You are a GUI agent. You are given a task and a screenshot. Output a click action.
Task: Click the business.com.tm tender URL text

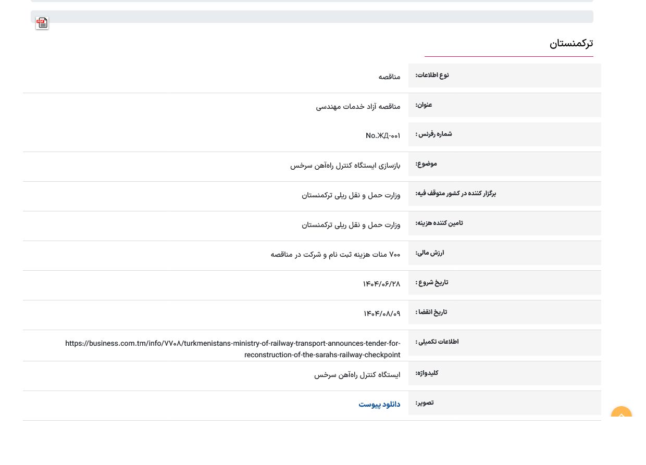click(x=232, y=349)
